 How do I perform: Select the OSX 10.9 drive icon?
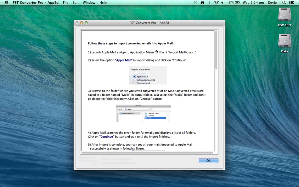coord(285,14)
